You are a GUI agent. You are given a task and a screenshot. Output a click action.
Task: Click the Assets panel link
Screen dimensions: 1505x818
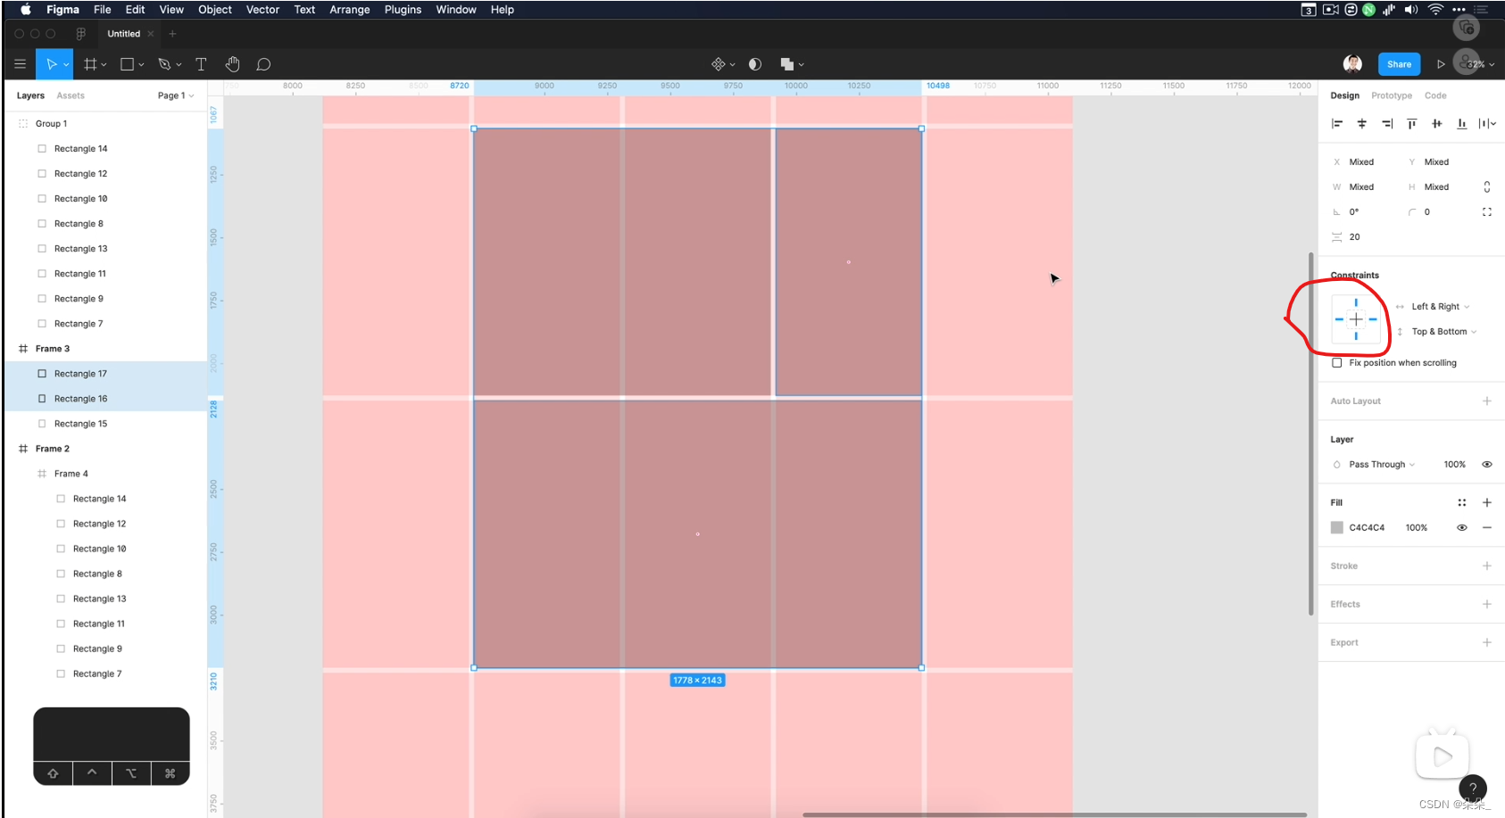pos(71,95)
